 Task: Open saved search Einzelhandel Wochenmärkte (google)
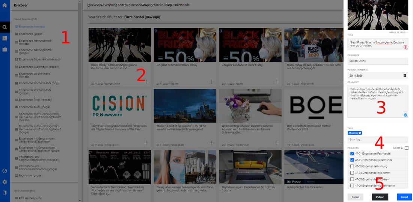tap(35, 91)
